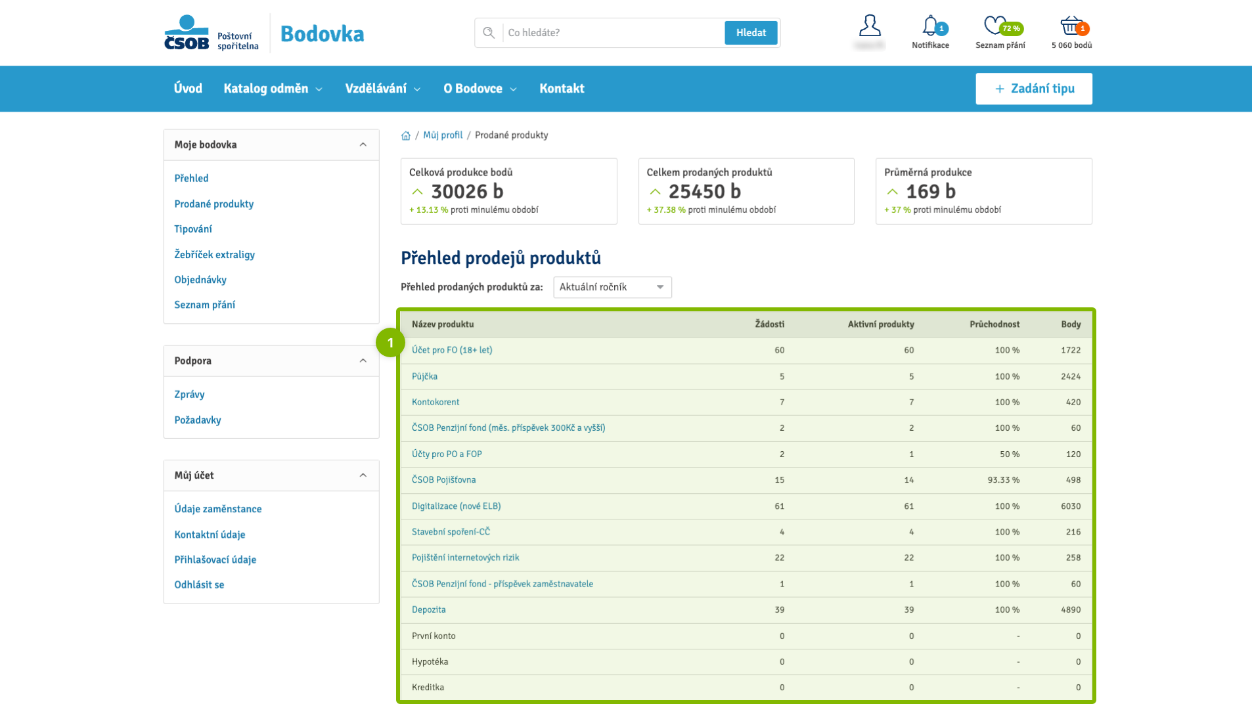Open Přehled in the sidebar

tap(191, 178)
